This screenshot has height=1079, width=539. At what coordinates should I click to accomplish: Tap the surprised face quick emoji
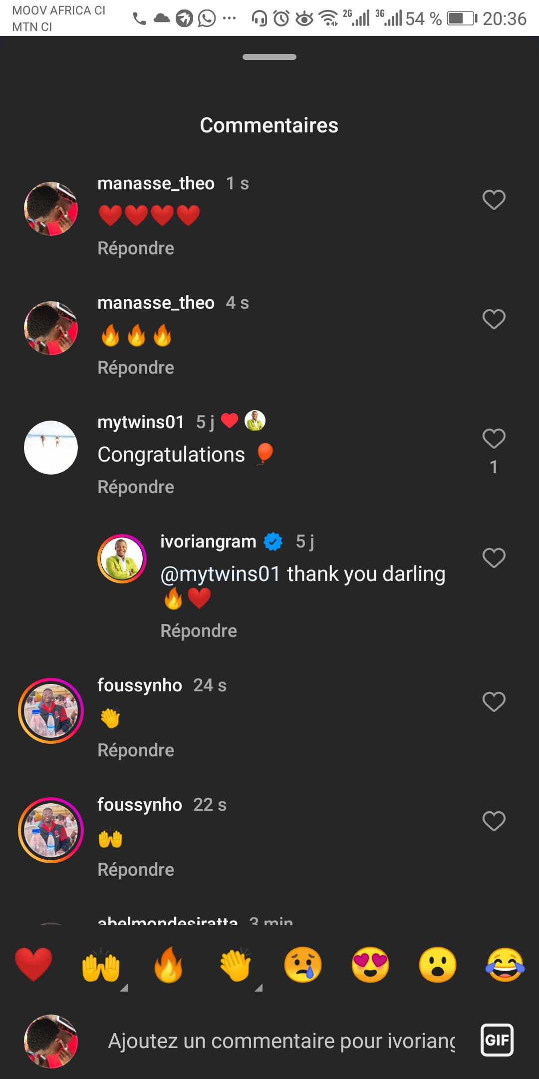click(438, 965)
